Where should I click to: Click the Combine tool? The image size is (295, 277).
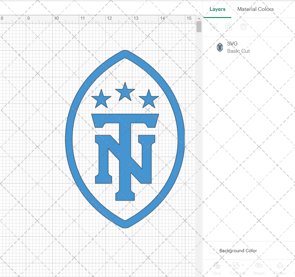[x=237, y=268]
